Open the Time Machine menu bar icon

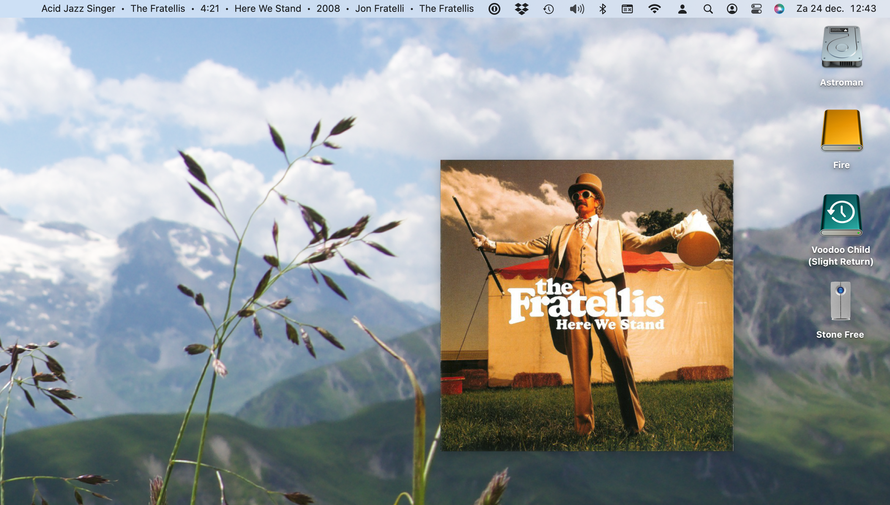tap(548, 8)
